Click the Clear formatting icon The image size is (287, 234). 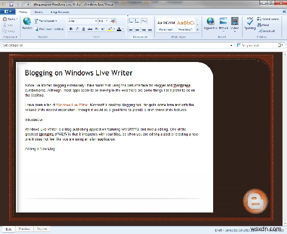pyautogui.click(x=113, y=21)
